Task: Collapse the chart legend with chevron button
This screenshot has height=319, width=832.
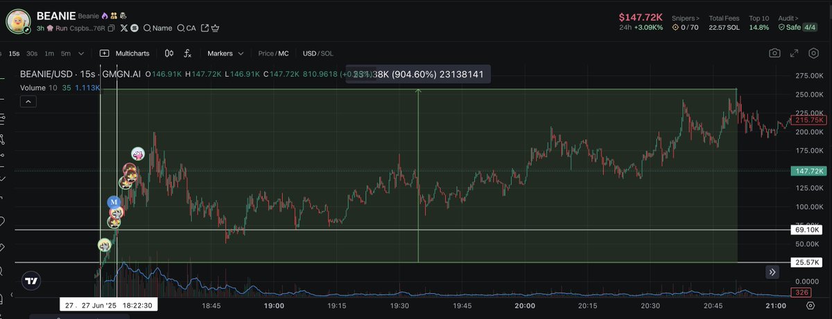Action: [27, 101]
